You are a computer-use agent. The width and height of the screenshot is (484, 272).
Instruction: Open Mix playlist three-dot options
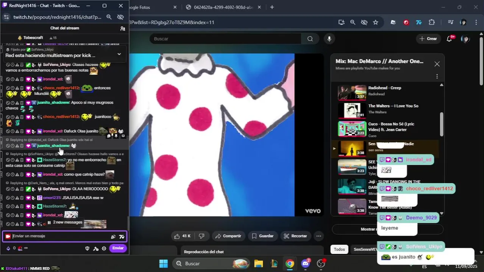(437, 76)
